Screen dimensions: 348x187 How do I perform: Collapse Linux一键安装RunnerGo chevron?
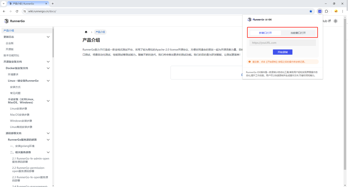pyautogui.click(x=48, y=81)
